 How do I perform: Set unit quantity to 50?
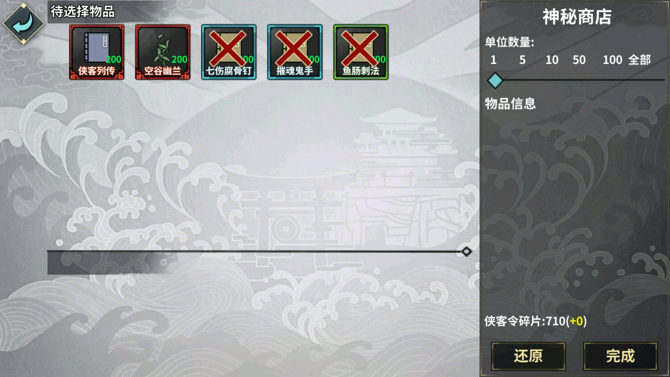point(579,60)
